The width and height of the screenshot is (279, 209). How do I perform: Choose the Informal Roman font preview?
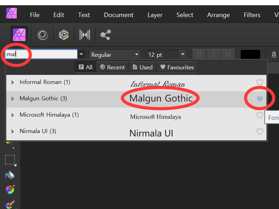[x=158, y=84]
